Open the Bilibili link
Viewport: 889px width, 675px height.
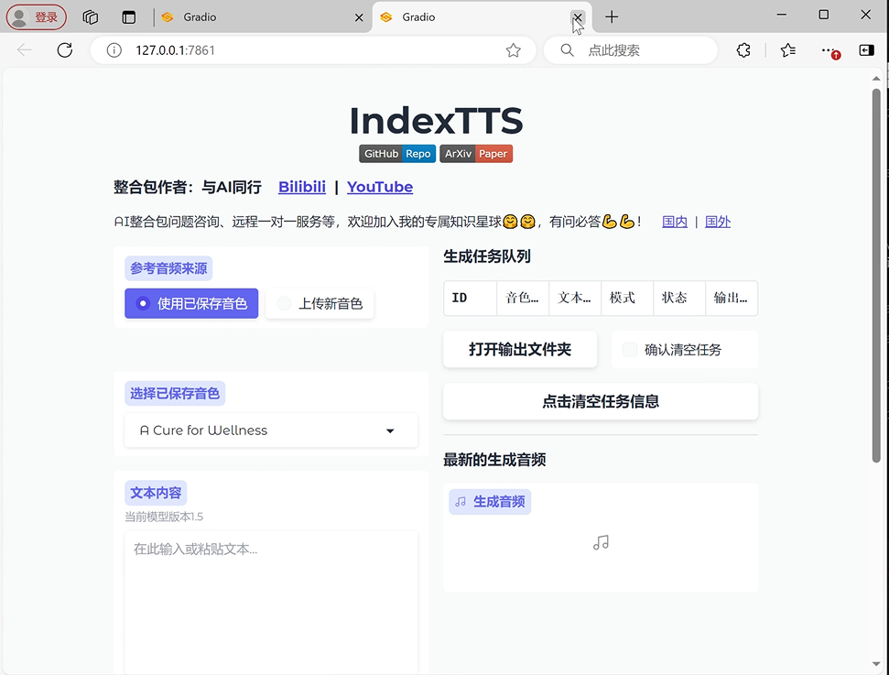302,187
